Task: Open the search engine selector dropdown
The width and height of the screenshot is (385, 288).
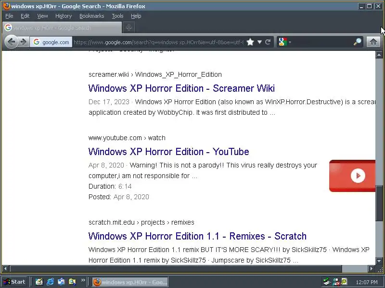Action: click(x=285, y=42)
